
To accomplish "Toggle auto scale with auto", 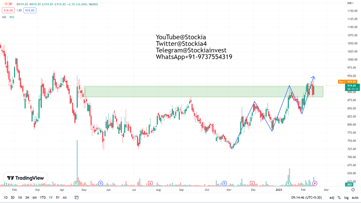I will point(354,198).
